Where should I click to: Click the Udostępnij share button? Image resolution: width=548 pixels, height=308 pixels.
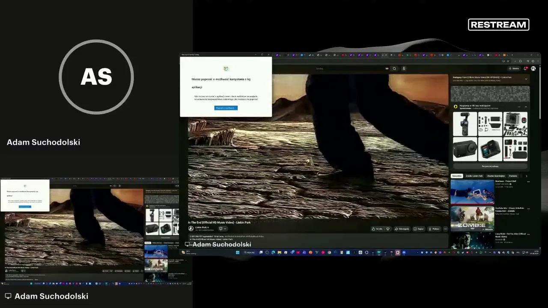click(x=402, y=229)
